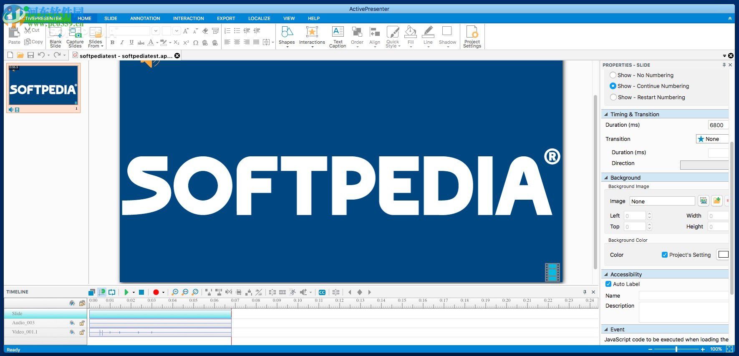Toggle the Auto Label checkbox
Viewport: 739px width, 356px height.
(x=608, y=284)
